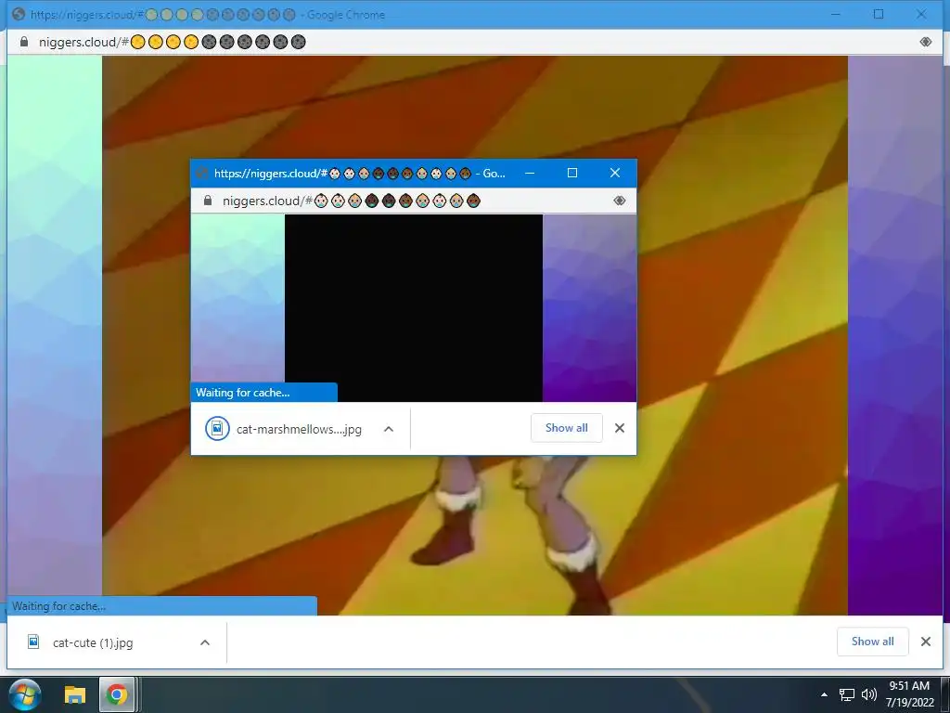Minimize the front popup Chrome window
The height and width of the screenshot is (713, 950).
(530, 173)
